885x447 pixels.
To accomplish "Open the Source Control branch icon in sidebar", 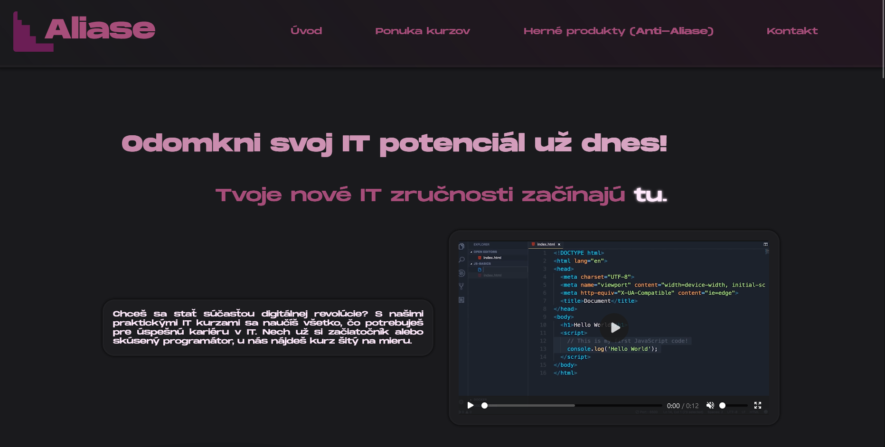I will click(461, 286).
